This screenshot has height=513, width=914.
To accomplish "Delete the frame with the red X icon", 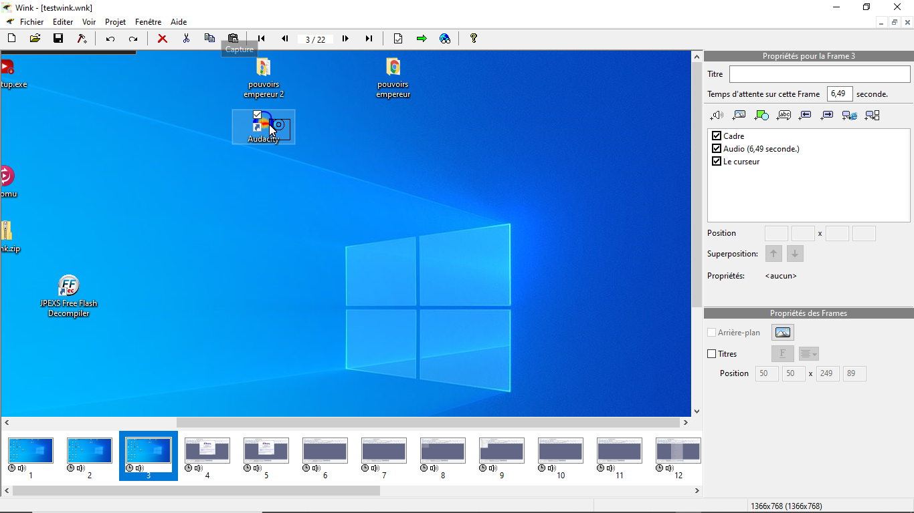I will [162, 39].
